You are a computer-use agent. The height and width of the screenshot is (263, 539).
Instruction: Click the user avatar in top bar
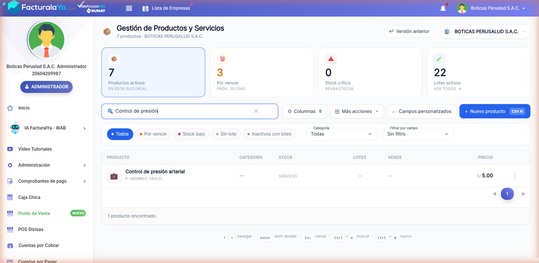(462, 8)
